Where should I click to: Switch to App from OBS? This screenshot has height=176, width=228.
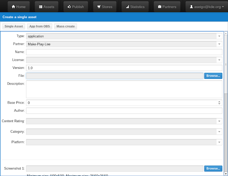[40, 26]
